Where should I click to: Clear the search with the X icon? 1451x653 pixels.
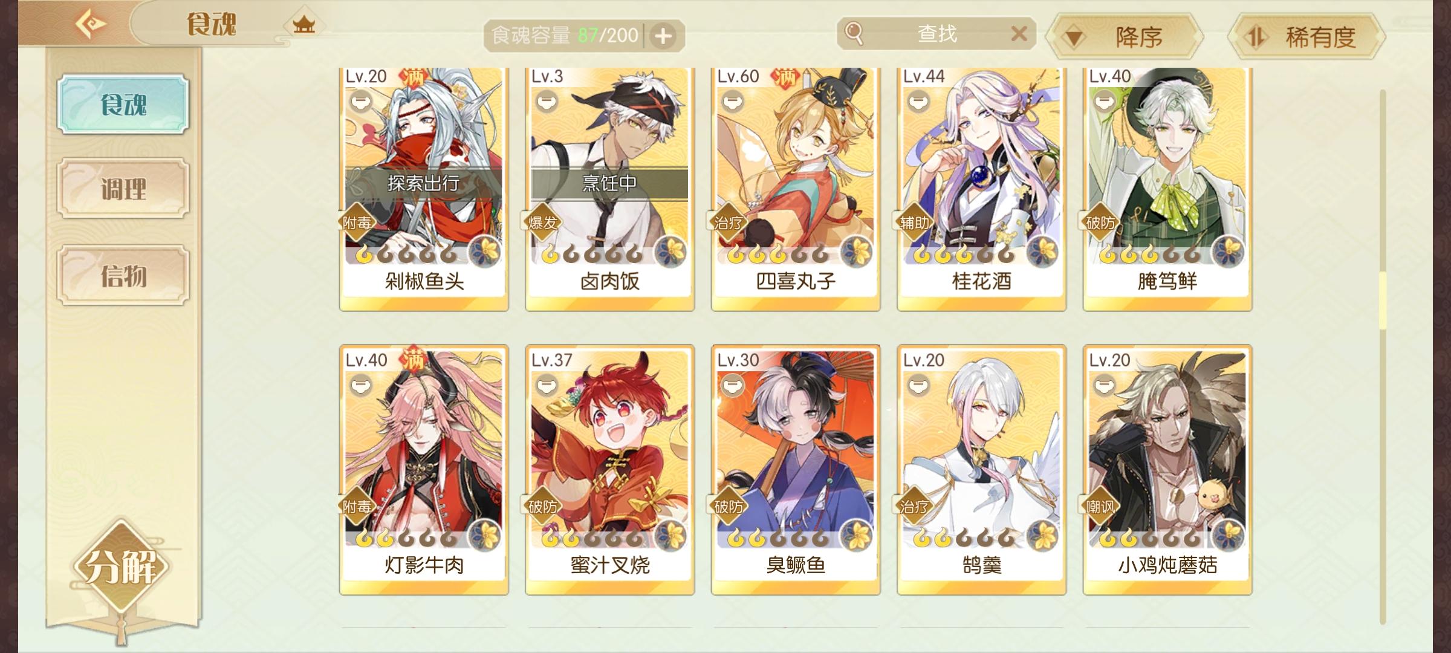[x=1019, y=34]
